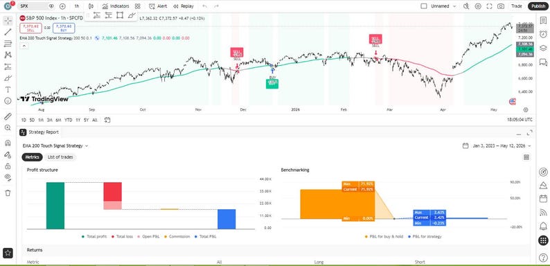Toggle stay in drawing mode

click(8, 154)
